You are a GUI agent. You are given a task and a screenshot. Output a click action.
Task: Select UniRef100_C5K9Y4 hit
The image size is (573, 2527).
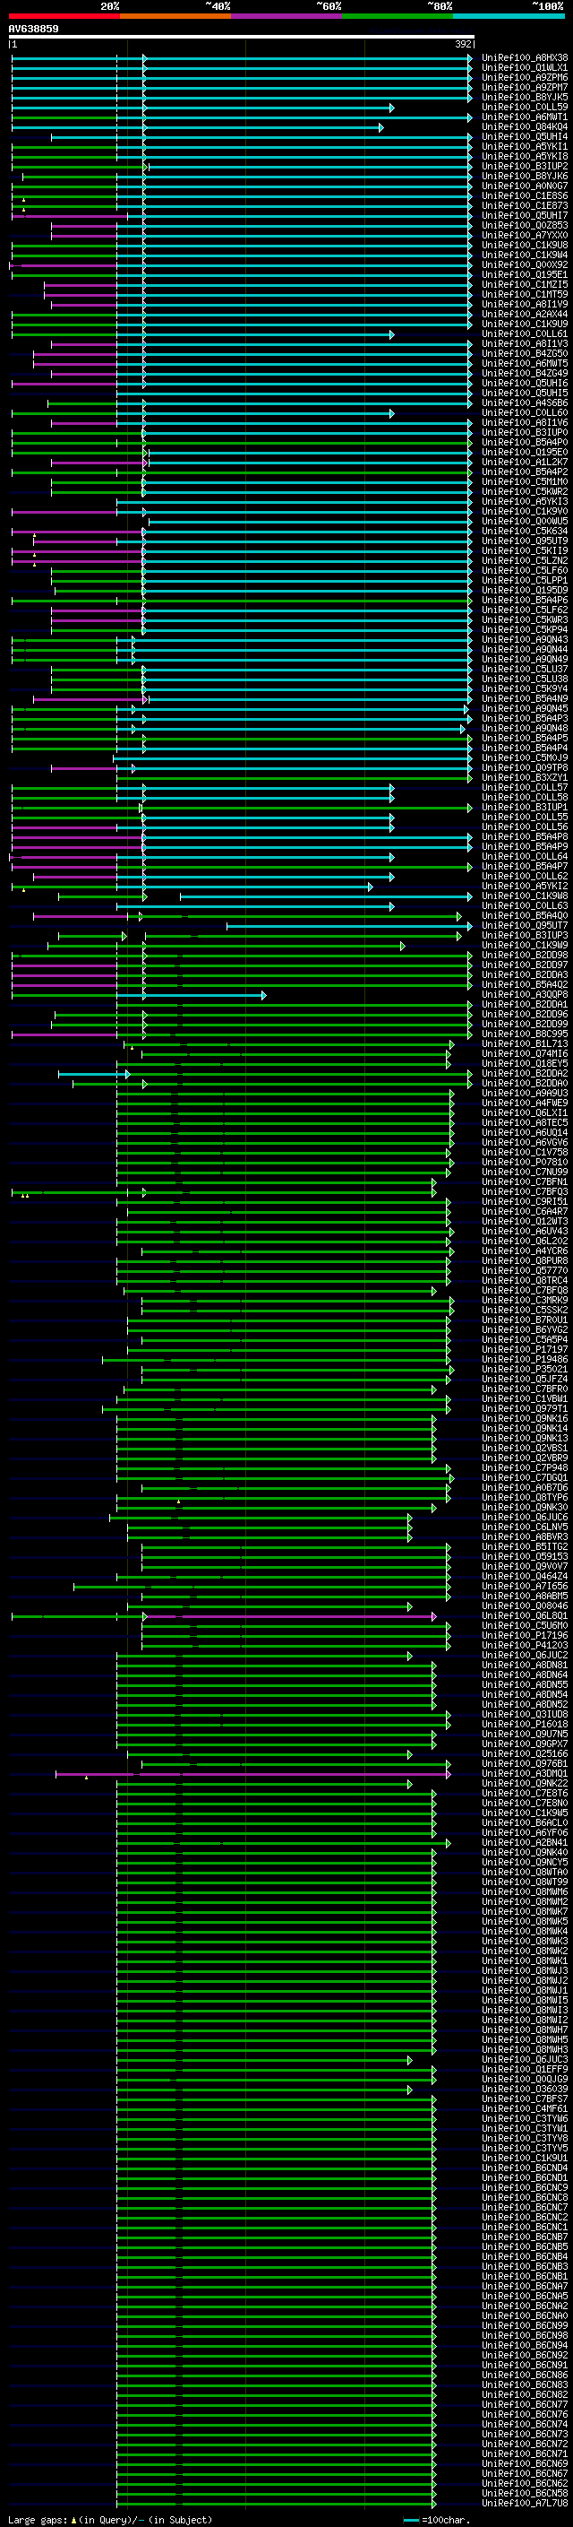[x=525, y=689]
